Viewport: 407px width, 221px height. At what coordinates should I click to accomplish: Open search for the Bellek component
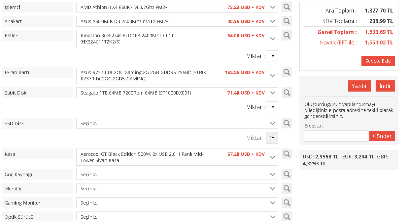pos(287,35)
